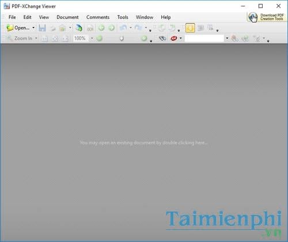This screenshot has height=242, width=288.
Task: Open the Edit menu
Action: 27,17
